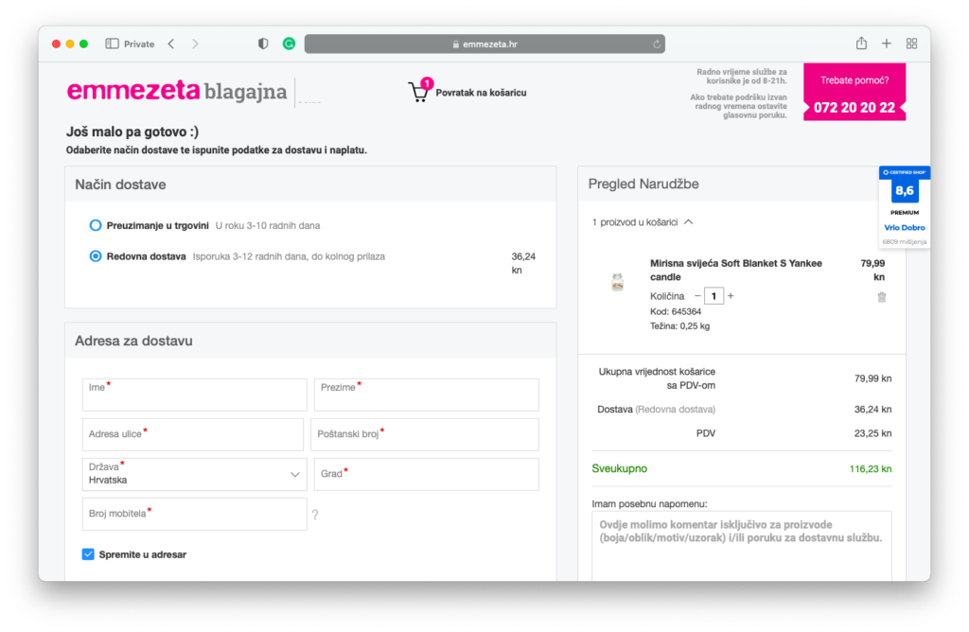This screenshot has width=969, height=632.
Task: Open the Država country dropdown
Action: [195, 474]
